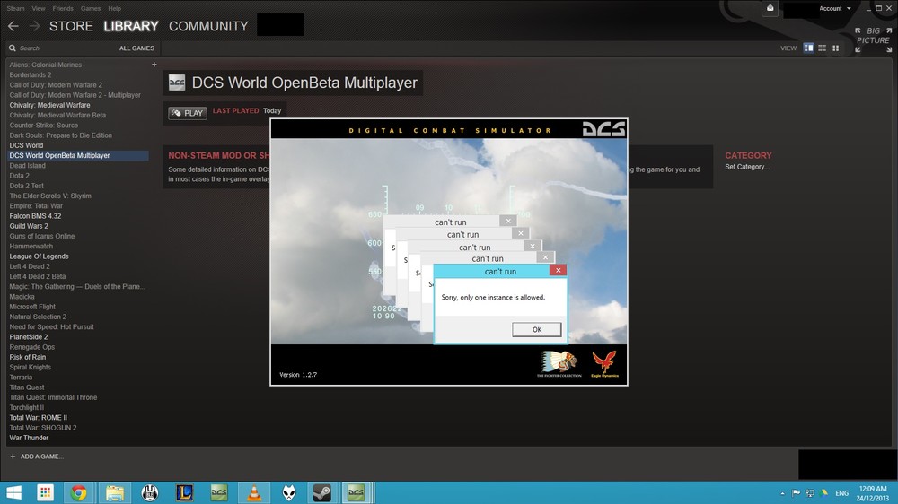This screenshot has width=898, height=504.
Task: Open League of Legends taskbar icon
Action: tap(184, 492)
